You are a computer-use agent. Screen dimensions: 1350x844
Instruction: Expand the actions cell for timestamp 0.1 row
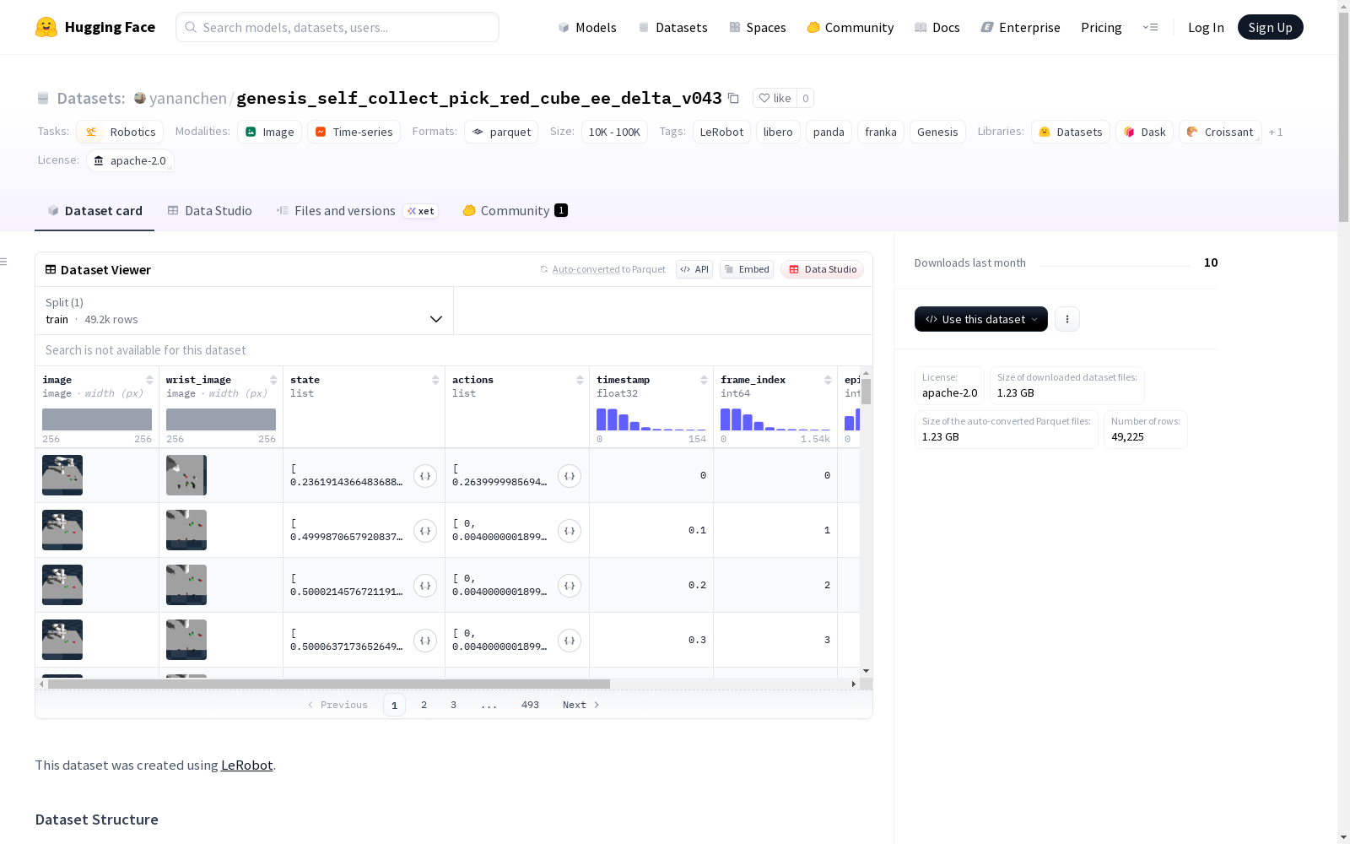(x=570, y=531)
